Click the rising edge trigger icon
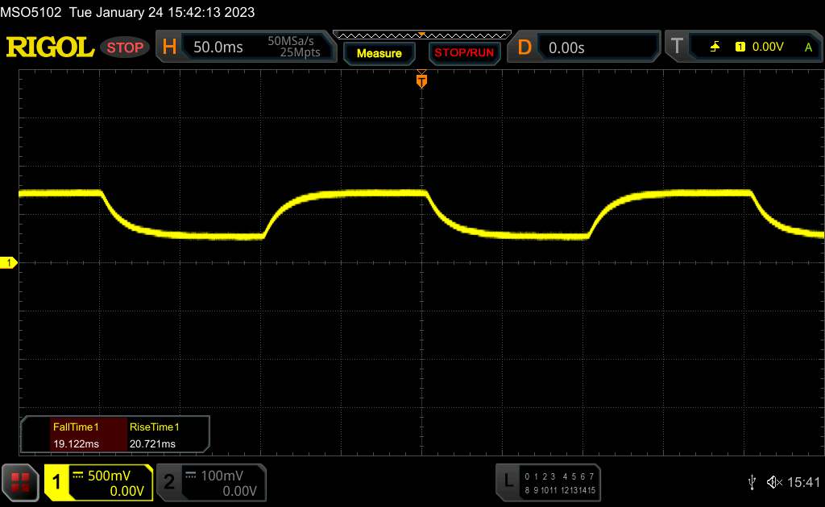 pos(715,47)
